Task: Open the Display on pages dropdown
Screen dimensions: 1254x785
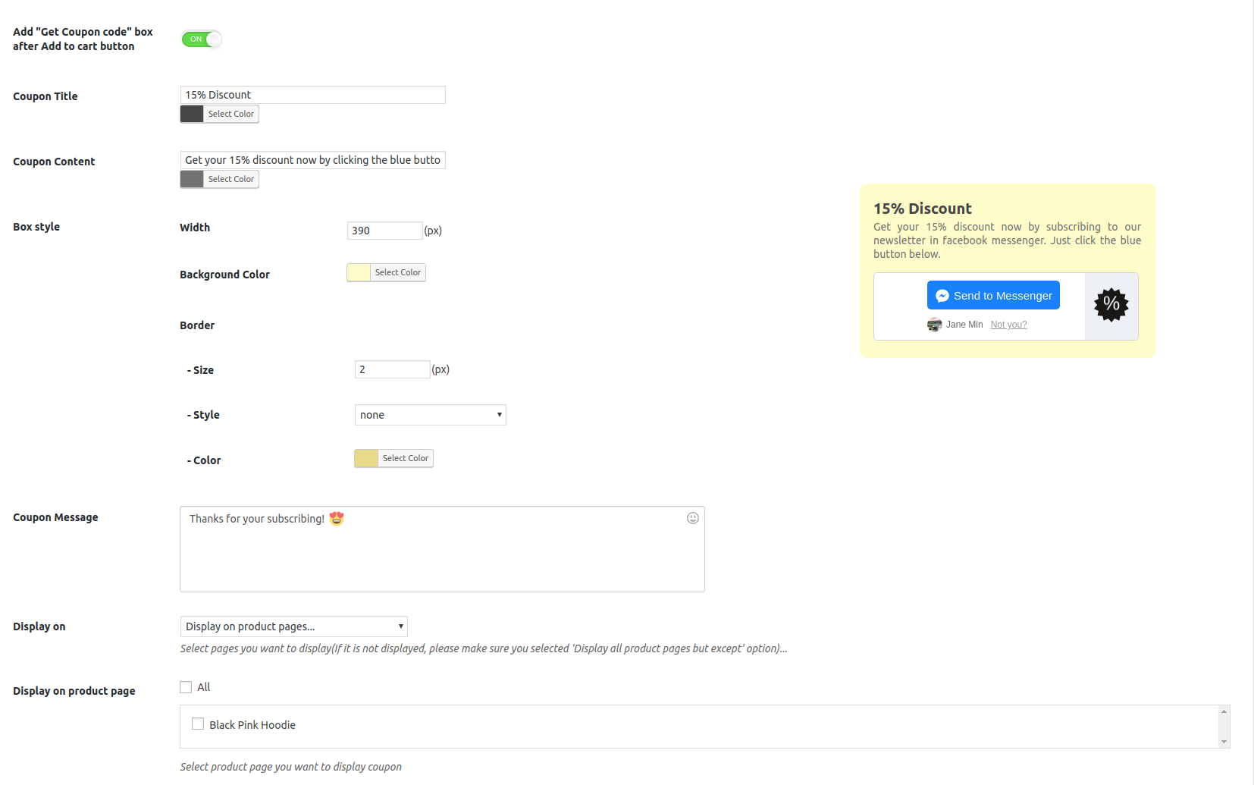Action: (293, 626)
